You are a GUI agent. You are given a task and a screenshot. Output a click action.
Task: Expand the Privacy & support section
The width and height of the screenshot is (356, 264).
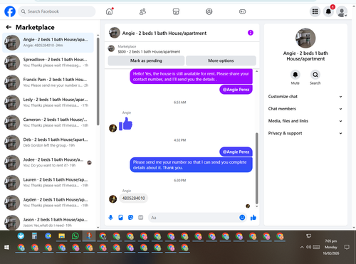click(305, 133)
